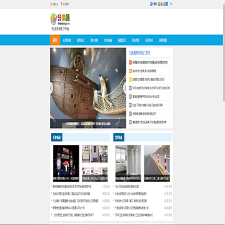Screen dimensions: 225x225
Task: Click the yellow star favorite icon in top bar
Action: (x=51, y=4)
